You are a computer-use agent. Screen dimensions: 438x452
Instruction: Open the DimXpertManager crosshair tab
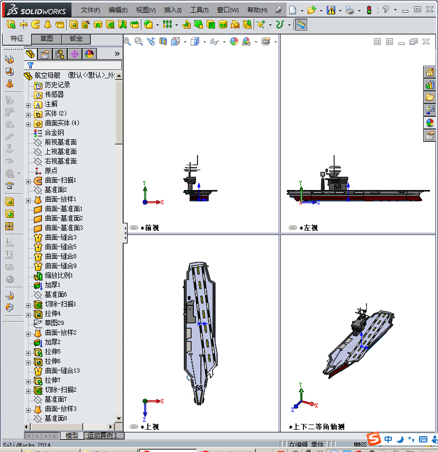(75, 54)
